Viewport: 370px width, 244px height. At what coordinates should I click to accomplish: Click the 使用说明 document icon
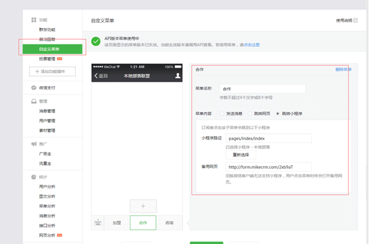point(355,21)
